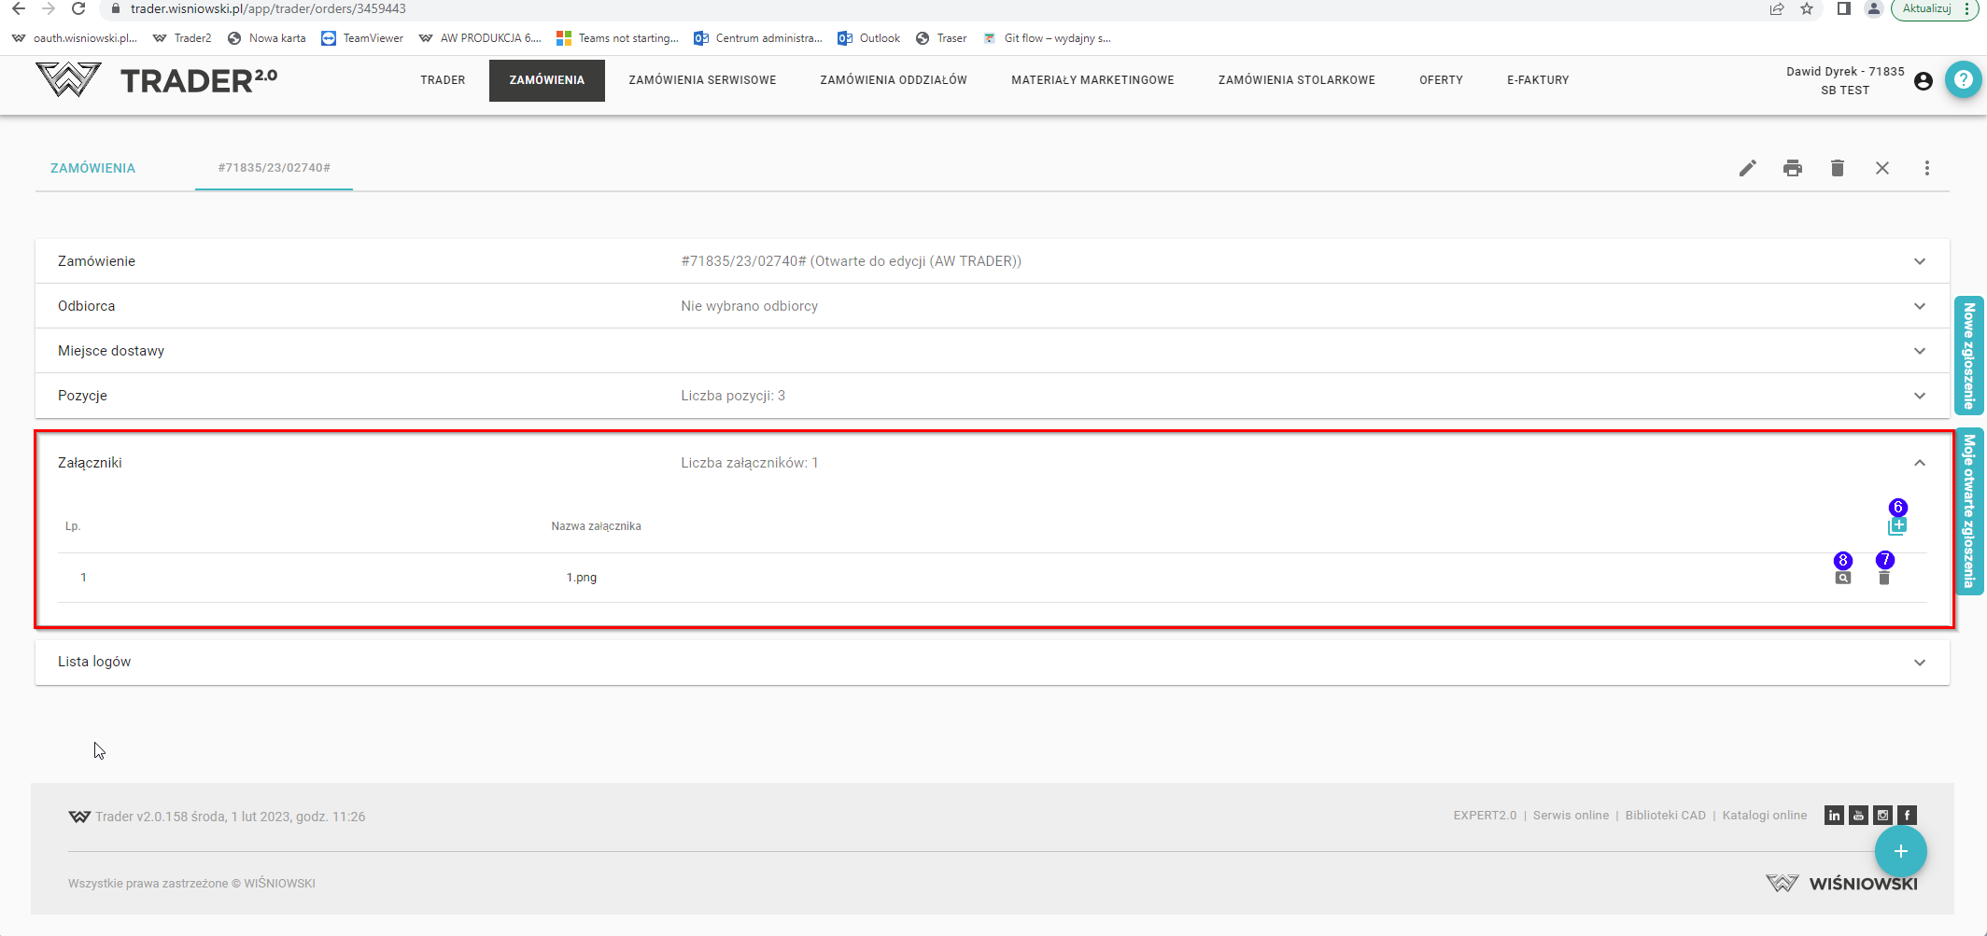Click the pencil edit order icon
Screen dimensions: 1987x936
coord(1747,168)
